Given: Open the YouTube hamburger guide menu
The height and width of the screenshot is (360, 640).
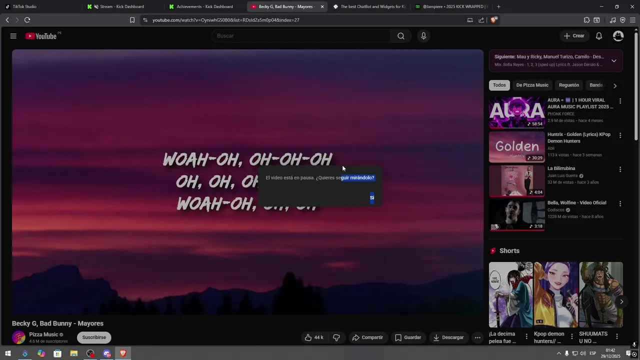Looking at the screenshot, I should click(x=13, y=36).
